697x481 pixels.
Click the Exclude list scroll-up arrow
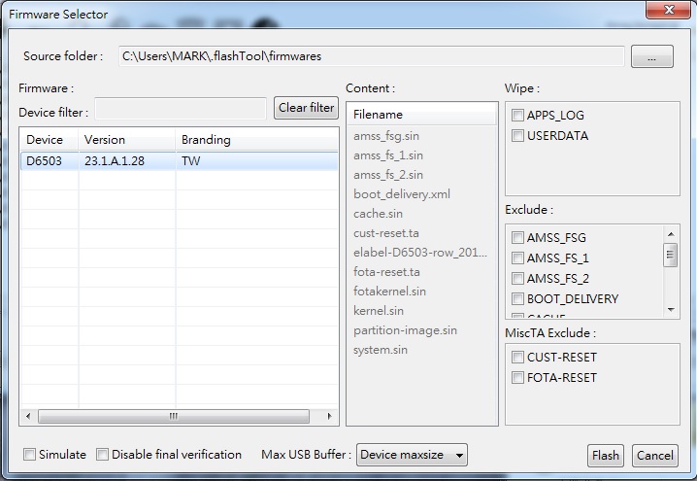(671, 234)
